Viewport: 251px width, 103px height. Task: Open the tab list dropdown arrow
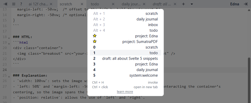click(192, 4)
